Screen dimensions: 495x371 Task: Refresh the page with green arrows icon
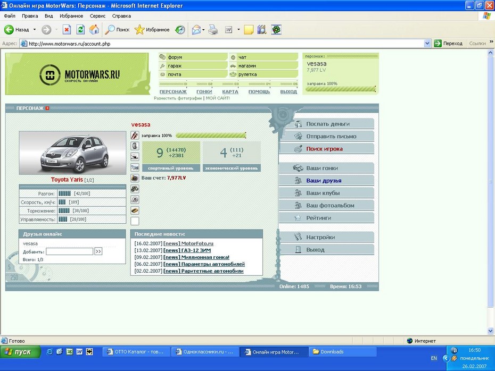[x=80, y=30]
